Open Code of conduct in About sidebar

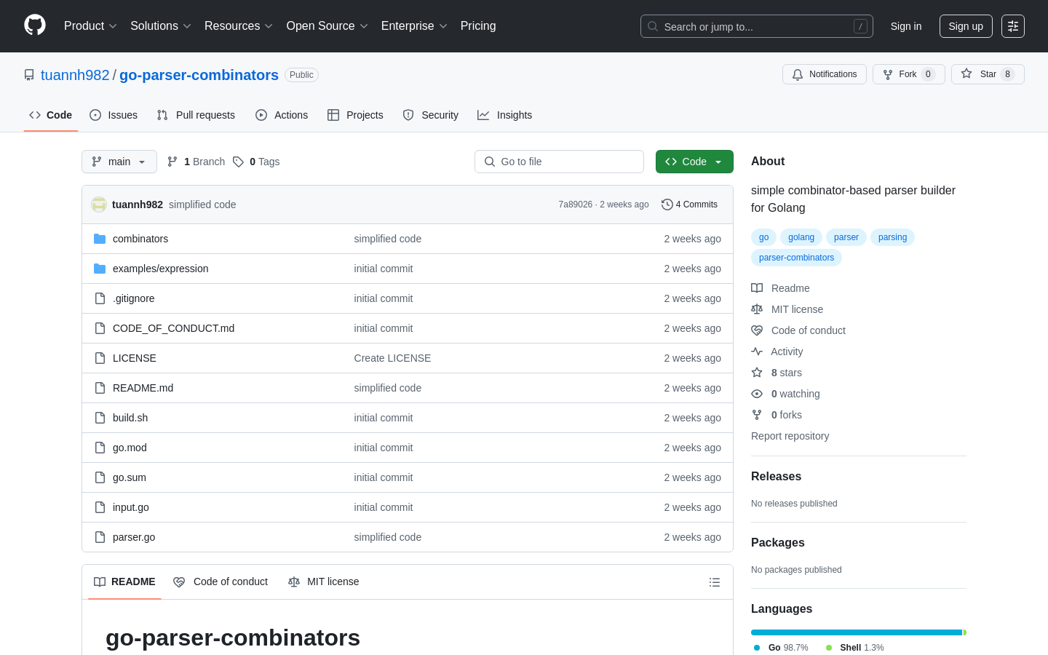798,330
